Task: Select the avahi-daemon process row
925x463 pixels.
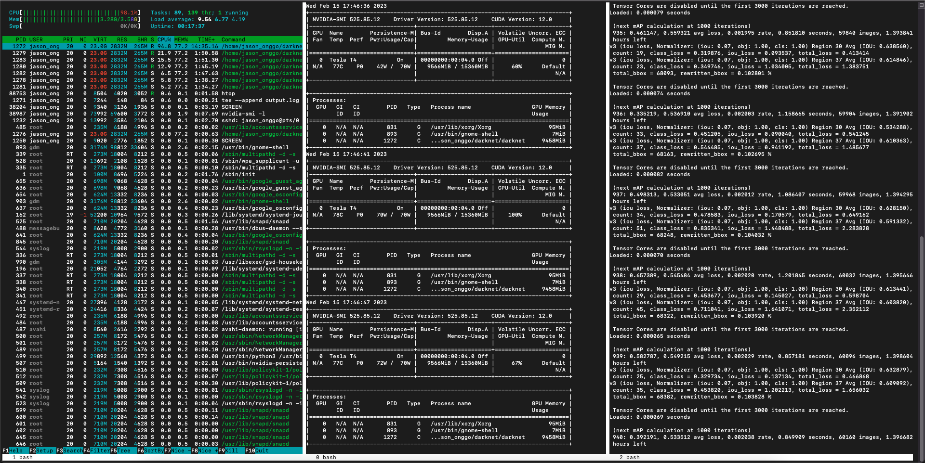Action: tap(152, 329)
